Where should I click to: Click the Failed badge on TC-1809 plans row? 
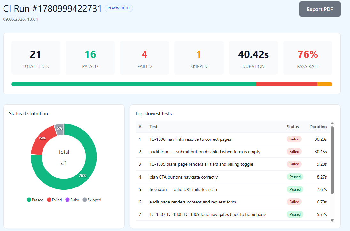(294, 164)
